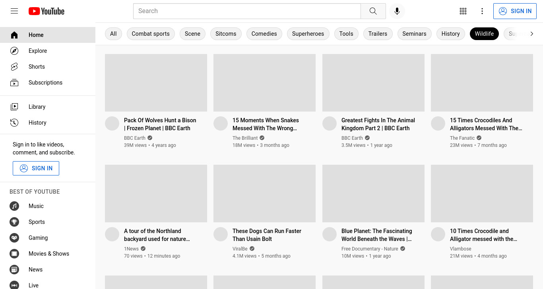Click the History clock icon in sidebar
Viewport: 543px width, 289px height.
coord(14,123)
